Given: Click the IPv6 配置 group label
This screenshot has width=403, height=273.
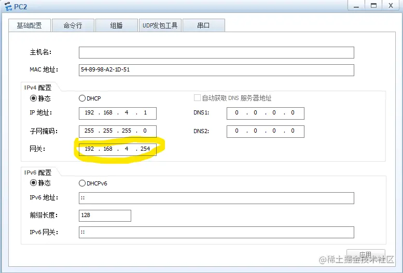Looking at the screenshot, I should point(38,173).
